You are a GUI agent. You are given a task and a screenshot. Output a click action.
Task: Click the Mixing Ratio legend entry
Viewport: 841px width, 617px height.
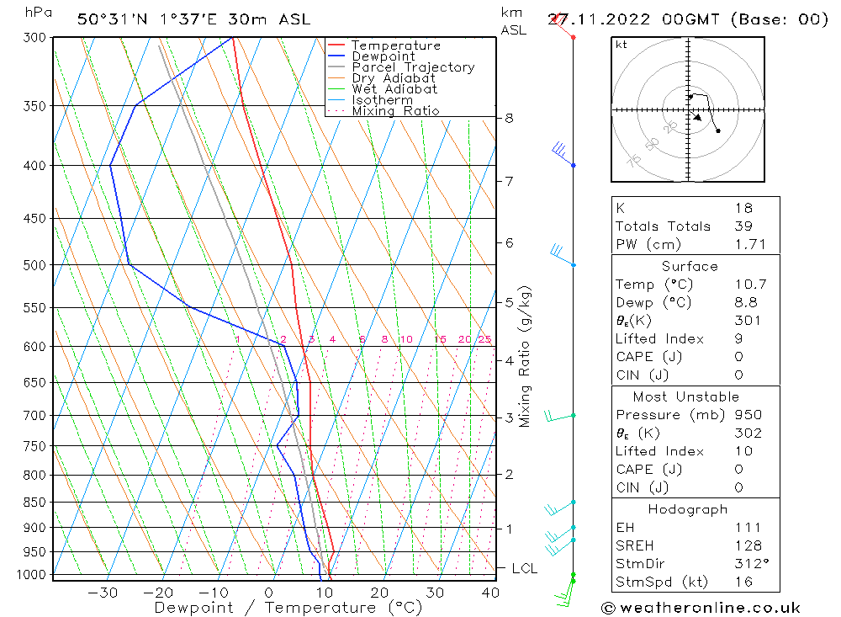383,110
